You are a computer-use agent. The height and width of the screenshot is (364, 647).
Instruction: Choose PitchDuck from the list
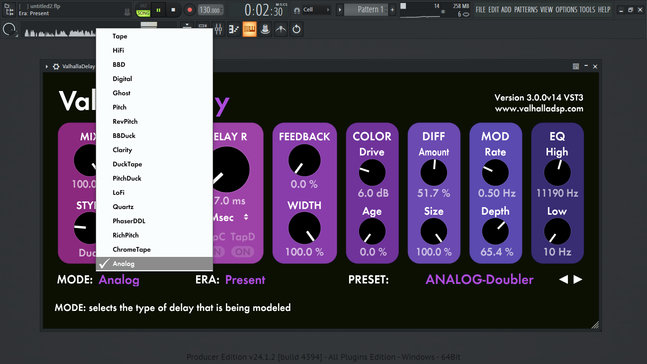coord(154,178)
